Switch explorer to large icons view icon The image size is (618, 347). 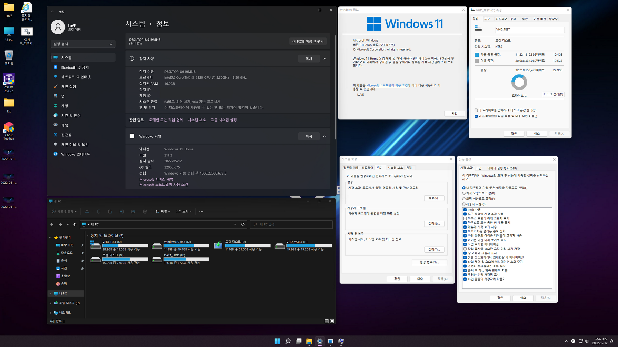332,321
